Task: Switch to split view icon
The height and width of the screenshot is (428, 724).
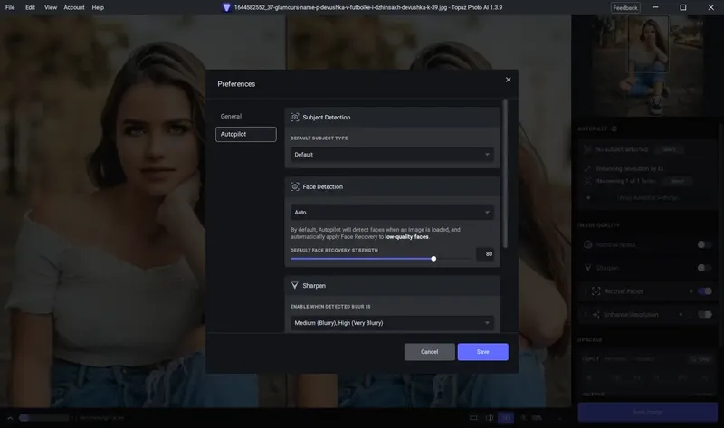Action: tap(490, 418)
